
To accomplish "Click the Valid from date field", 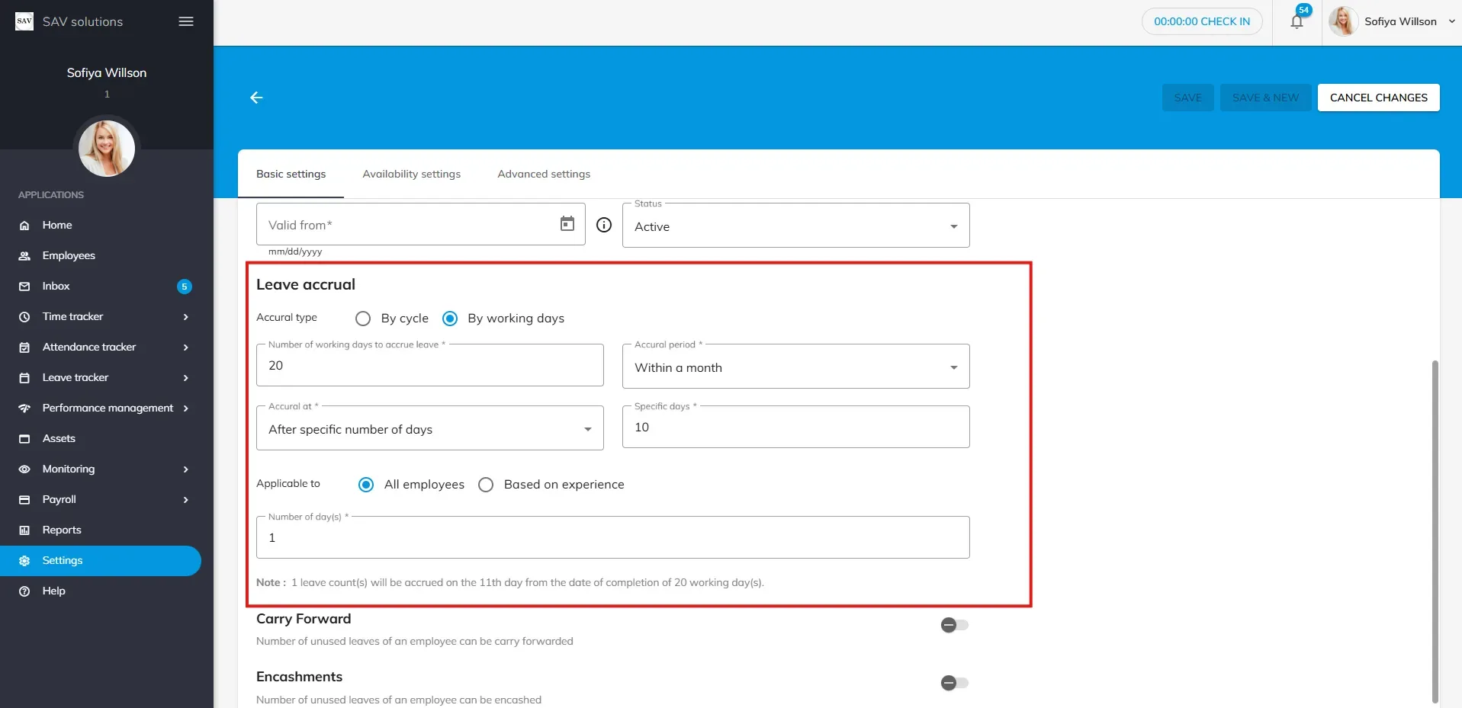I will pyautogui.click(x=421, y=224).
